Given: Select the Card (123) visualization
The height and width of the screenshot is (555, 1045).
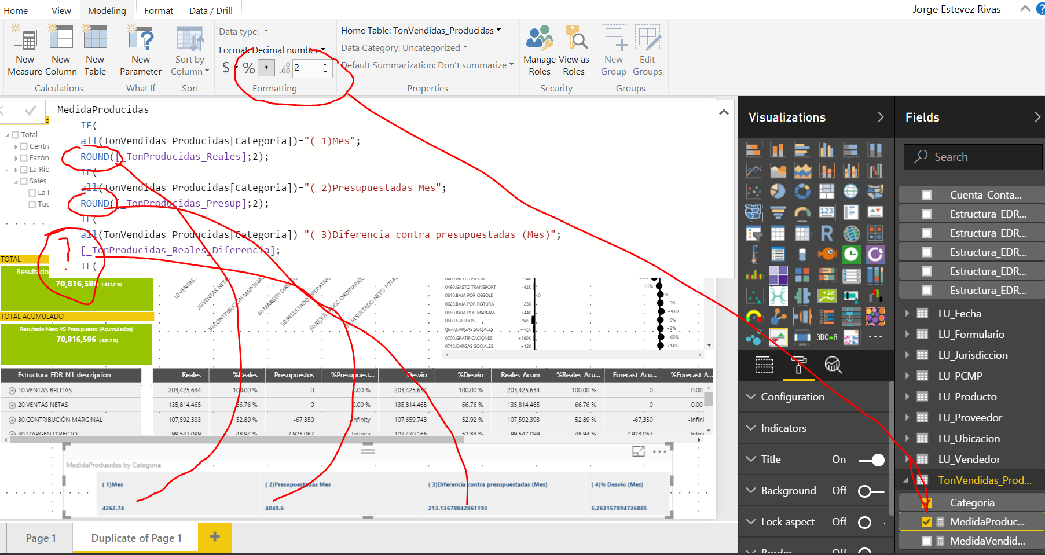Looking at the screenshot, I should (827, 213).
